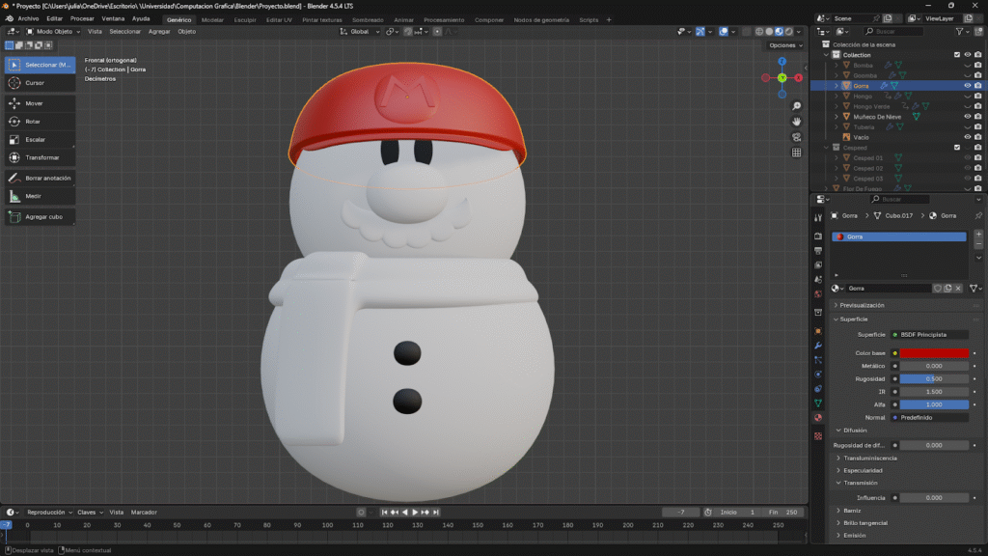Image resolution: width=988 pixels, height=556 pixels.
Task: Show the Bomba object in viewport
Action: (967, 65)
